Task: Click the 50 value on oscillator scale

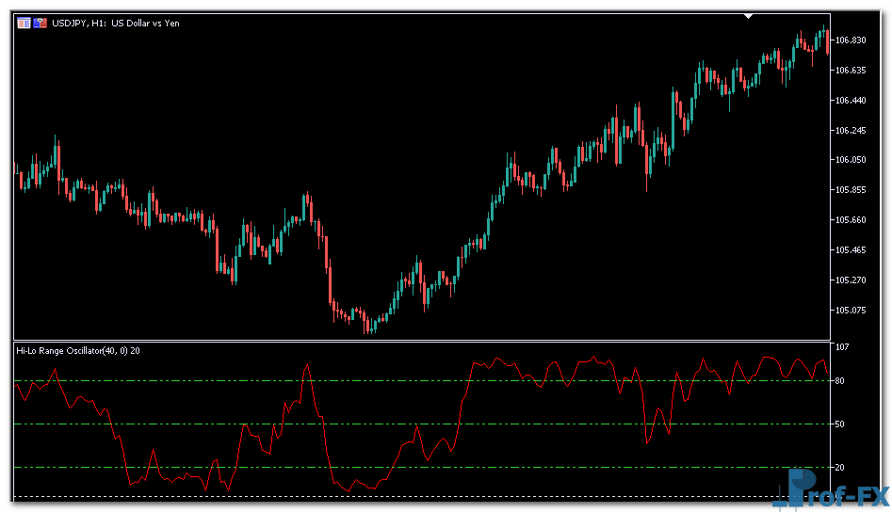Action: 839,424
